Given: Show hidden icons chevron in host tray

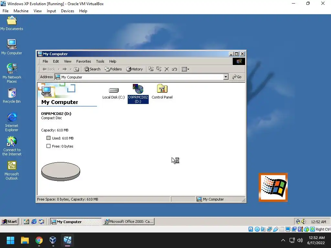Looking at the screenshot, I should coord(283,240).
